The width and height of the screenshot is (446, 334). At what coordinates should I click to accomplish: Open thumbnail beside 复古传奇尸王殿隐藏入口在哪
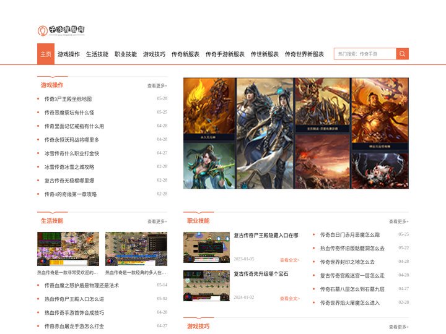pyautogui.click(x=206, y=247)
